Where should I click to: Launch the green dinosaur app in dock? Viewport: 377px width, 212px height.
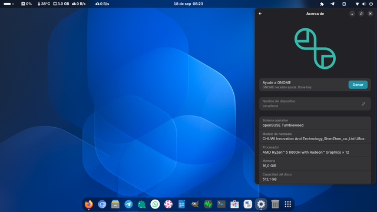click(142, 204)
